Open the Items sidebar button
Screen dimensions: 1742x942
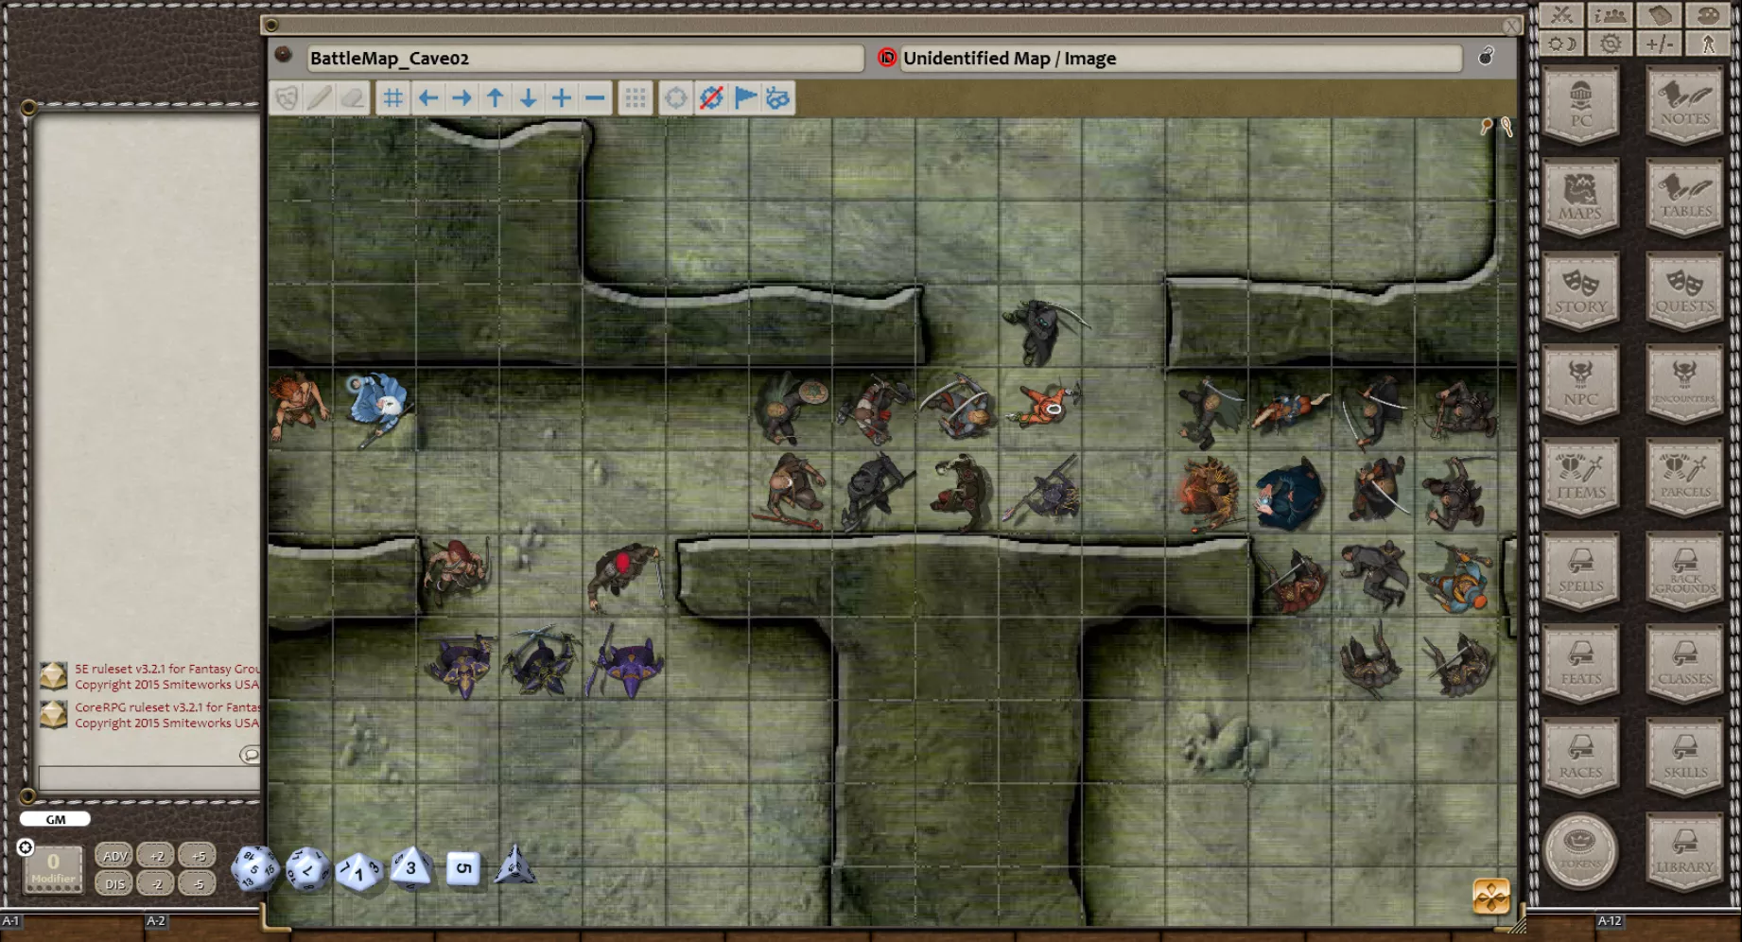coord(1580,478)
